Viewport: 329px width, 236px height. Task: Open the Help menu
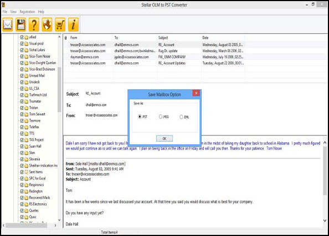point(41,12)
